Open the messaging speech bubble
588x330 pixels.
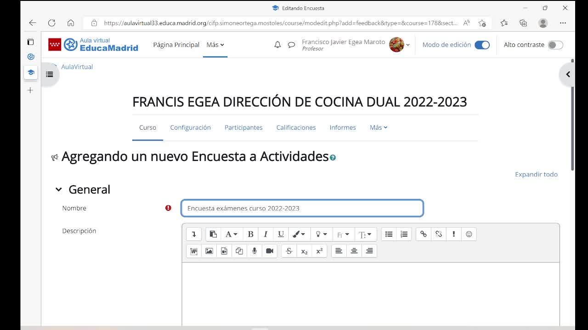pyautogui.click(x=291, y=45)
